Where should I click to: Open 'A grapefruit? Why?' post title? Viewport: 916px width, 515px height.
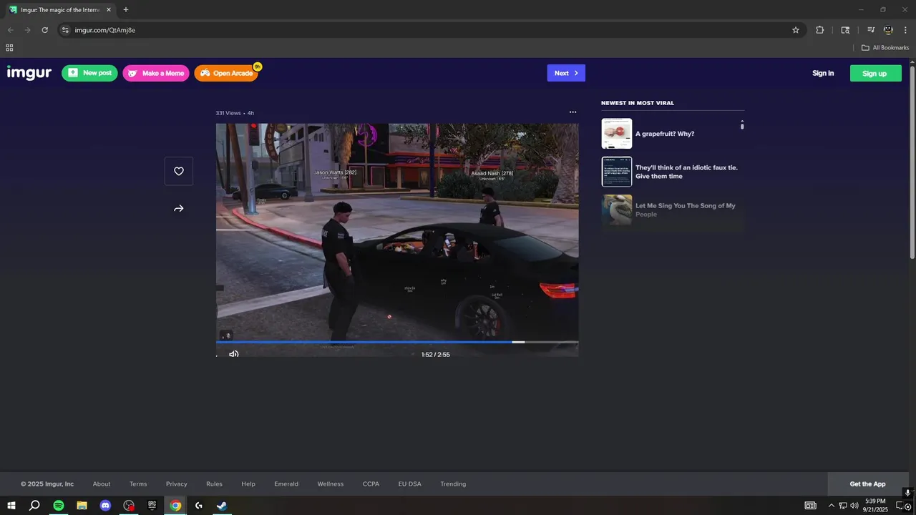click(x=665, y=134)
